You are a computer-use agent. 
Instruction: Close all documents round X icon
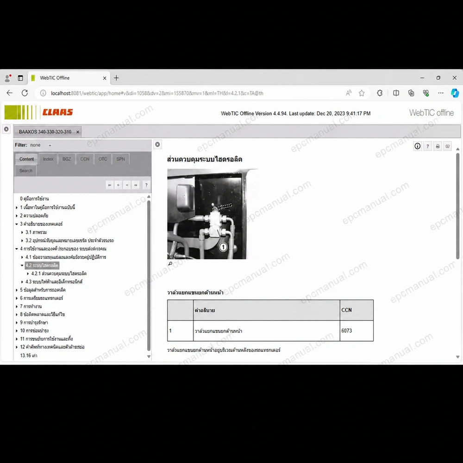(6, 129)
